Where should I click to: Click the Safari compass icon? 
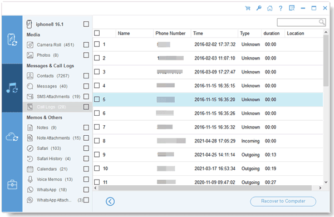click(30, 148)
